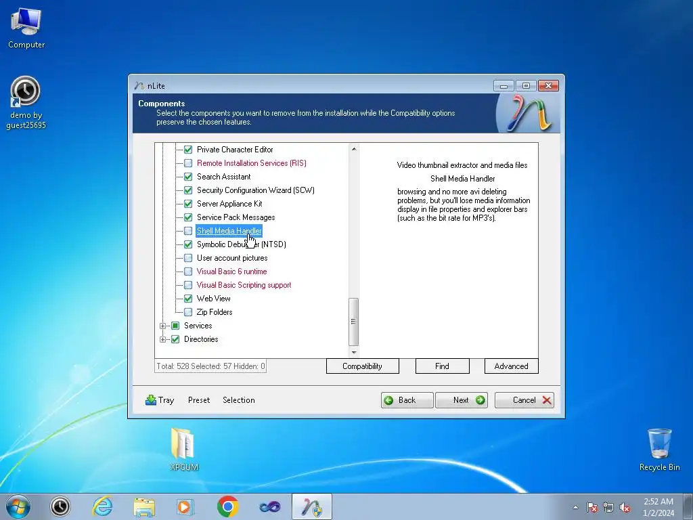The height and width of the screenshot is (520, 693).
Task: Check Zip Folders checkbox
Action: coord(188,312)
